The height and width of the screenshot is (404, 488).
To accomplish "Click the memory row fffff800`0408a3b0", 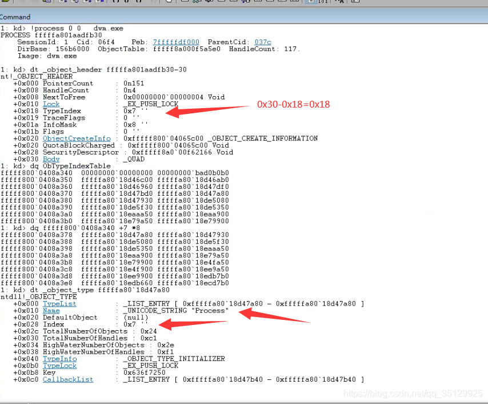I will (x=115, y=221).
